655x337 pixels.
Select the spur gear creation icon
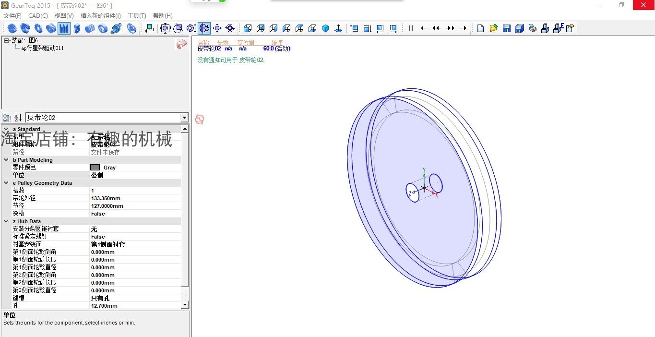click(12, 28)
